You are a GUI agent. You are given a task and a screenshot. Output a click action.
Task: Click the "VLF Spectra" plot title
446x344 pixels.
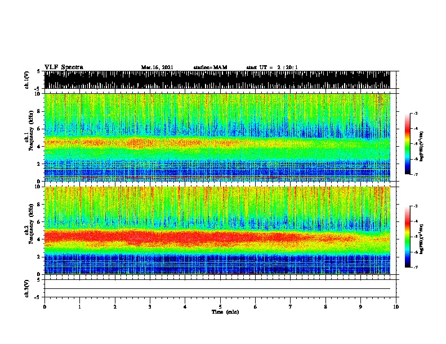pyautogui.click(x=64, y=67)
